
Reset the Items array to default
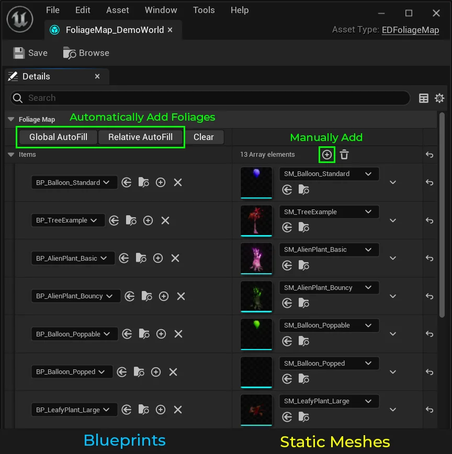tap(430, 155)
